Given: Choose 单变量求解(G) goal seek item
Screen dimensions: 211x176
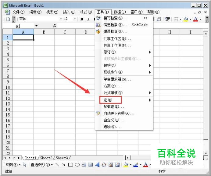Looking at the screenshot, I should pyautogui.click(x=124, y=79).
